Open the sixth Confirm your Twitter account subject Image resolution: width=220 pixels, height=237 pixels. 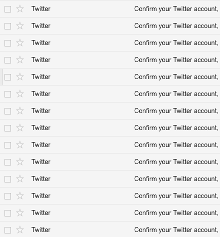[176, 94]
